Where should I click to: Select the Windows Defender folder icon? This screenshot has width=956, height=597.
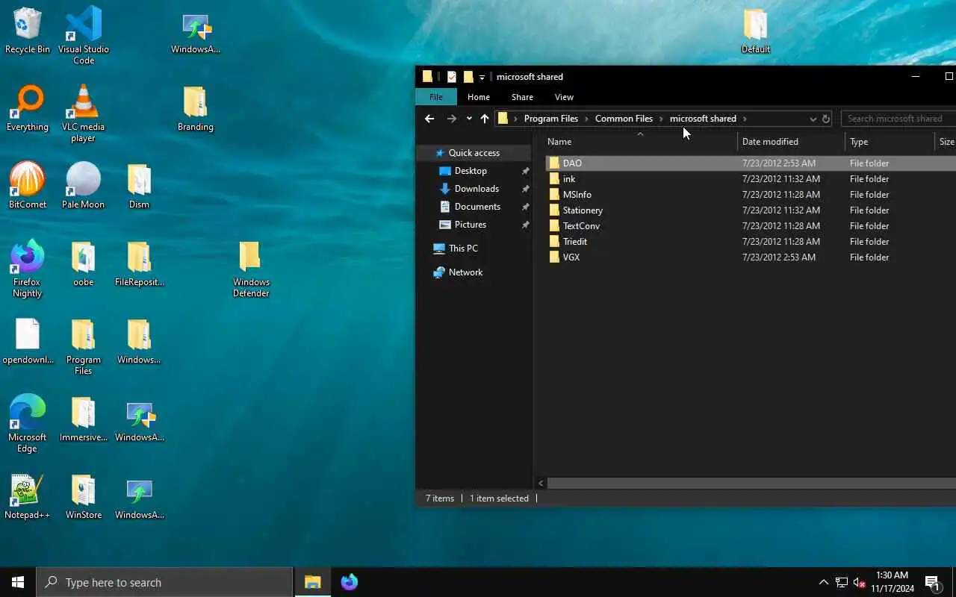click(251, 269)
